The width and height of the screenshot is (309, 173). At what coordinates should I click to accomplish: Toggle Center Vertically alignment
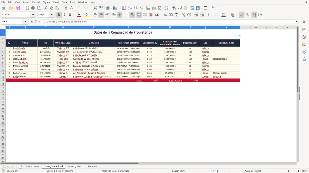(119, 15)
